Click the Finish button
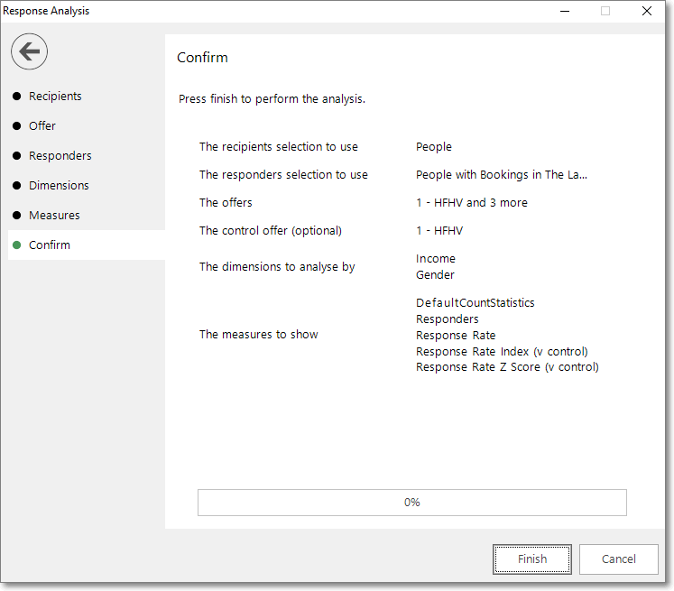Screen dimensions: 674x591 coord(532,559)
